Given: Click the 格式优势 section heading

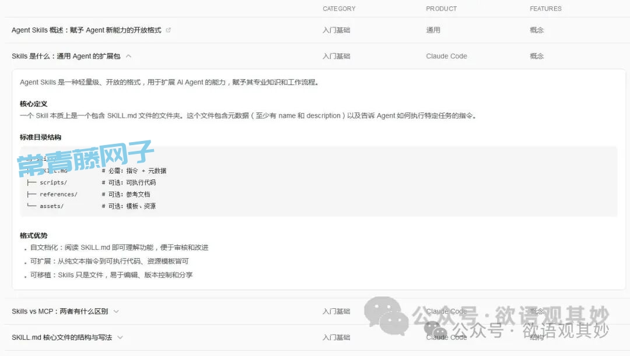Looking at the screenshot, I should click(x=34, y=236).
